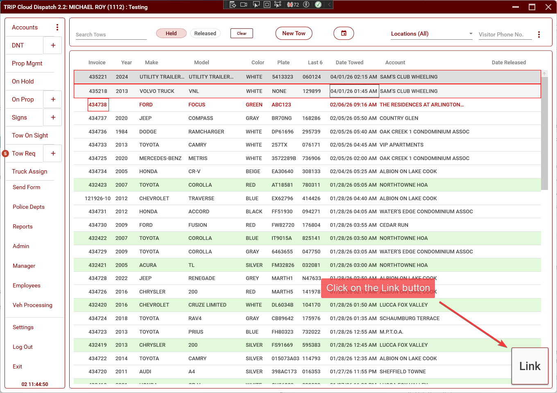Click the plus icon next to Tow Req
Viewport: 557px width, 393px height.
tap(53, 154)
